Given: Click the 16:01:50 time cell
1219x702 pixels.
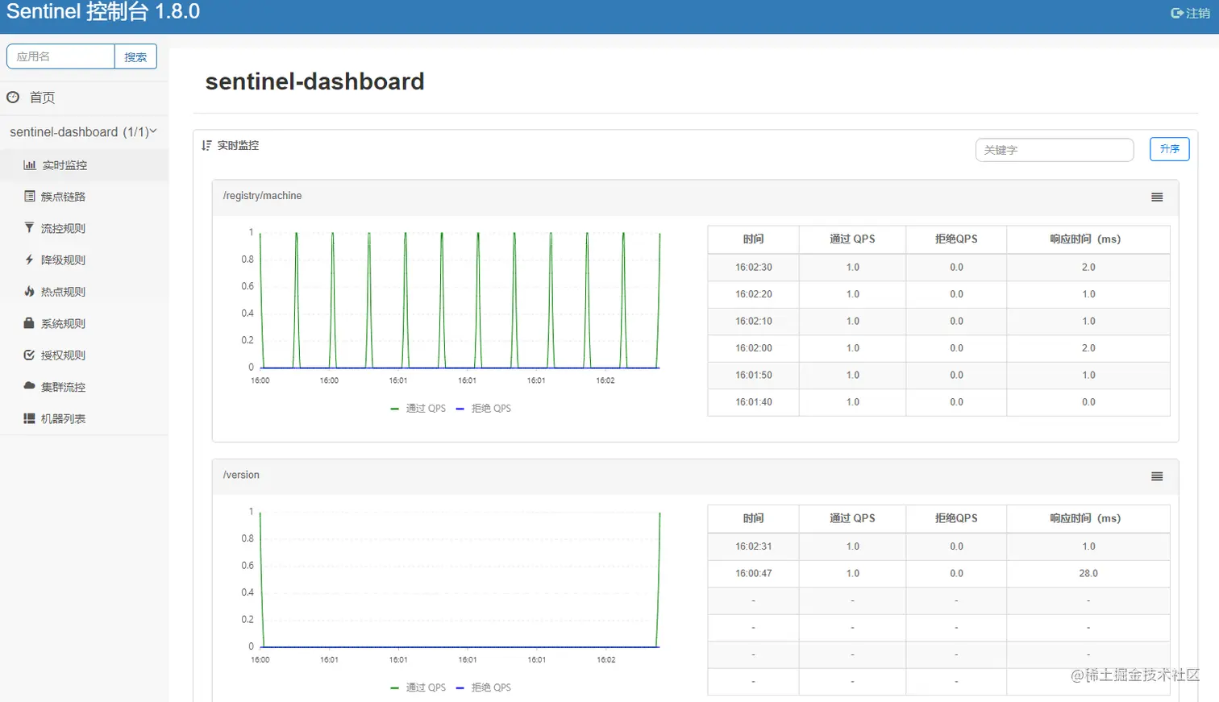Looking at the screenshot, I should coord(753,376).
